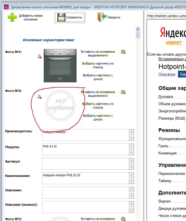The height and width of the screenshot is (221, 186).
Task: Click the Конвекция characteristic row
Action: click(x=172, y=153)
